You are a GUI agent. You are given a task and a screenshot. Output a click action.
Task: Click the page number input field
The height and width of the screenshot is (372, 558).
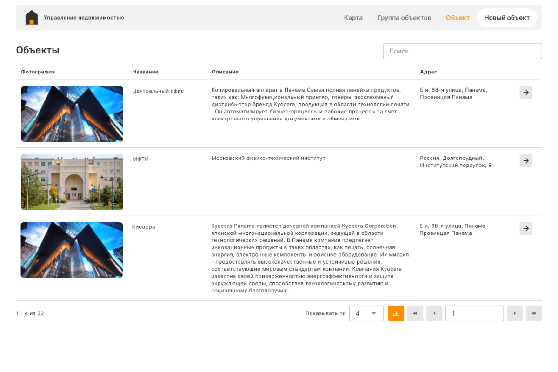(474, 313)
